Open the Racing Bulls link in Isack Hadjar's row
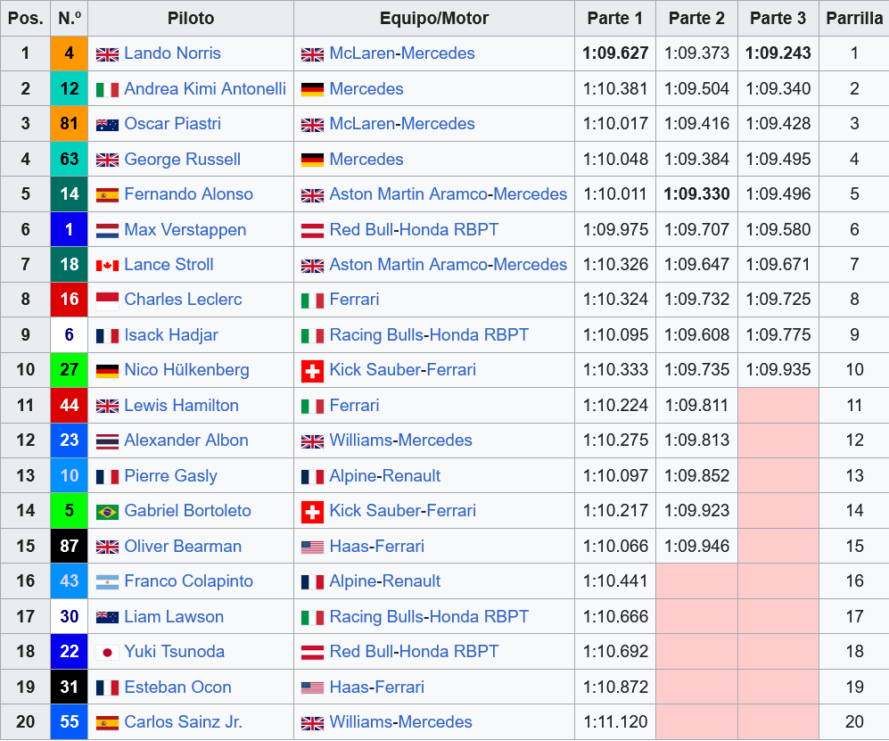Image resolution: width=889 pixels, height=741 pixels. click(376, 335)
